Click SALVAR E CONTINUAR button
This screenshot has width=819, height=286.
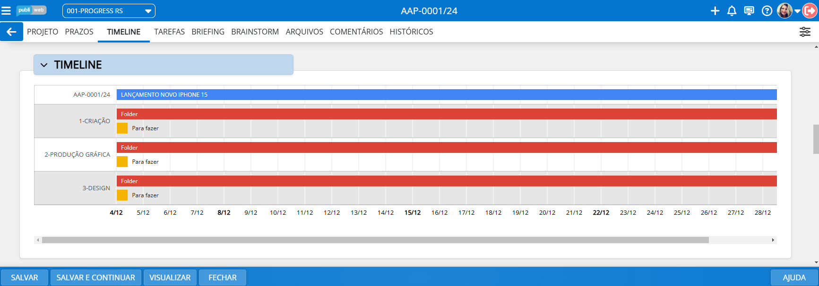[96, 278]
